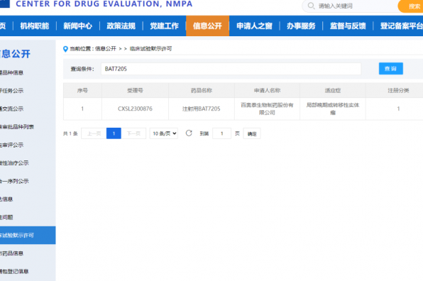
Task: Click the blue 查询 button
Action: 391,69
